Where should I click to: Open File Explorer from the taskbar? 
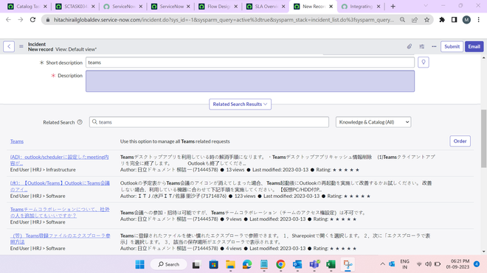230,264
